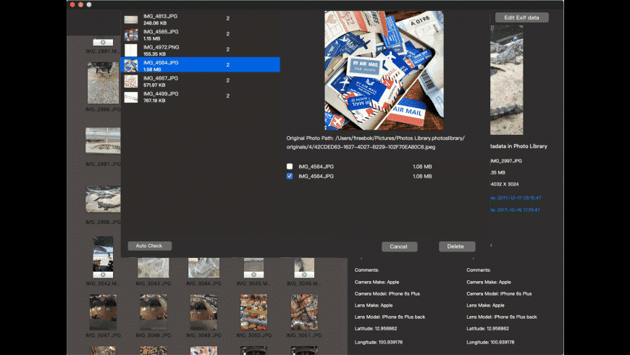
Task: Select IMG_4972.PNG in duplicates list
Action: pyautogui.click(x=200, y=50)
